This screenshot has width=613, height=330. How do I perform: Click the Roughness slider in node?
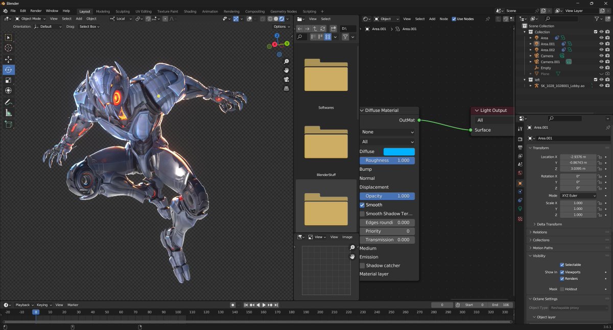point(387,160)
